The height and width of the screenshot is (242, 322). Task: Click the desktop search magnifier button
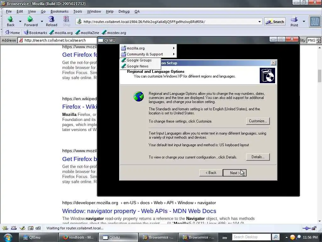point(275,237)
